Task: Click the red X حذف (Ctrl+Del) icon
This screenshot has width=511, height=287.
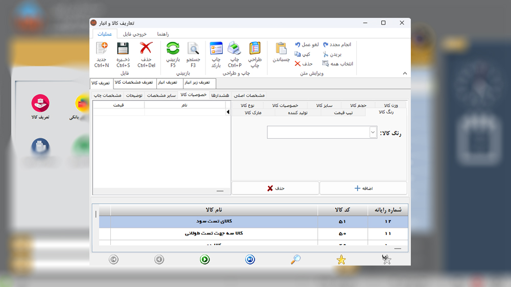Action: [x=146, y=49]
